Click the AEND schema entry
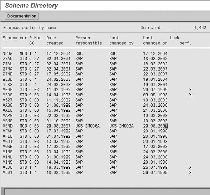The image size is (210, 195). 8,125
